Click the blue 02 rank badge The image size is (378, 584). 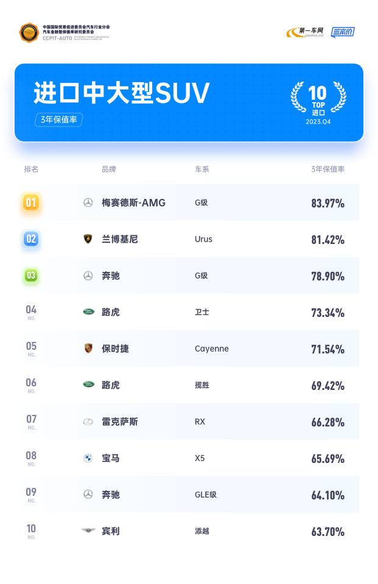pos(31,239)
